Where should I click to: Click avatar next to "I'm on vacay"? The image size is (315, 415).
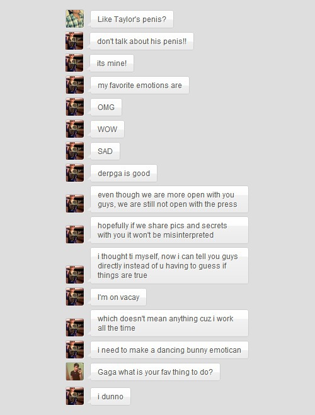pos(75,297)
